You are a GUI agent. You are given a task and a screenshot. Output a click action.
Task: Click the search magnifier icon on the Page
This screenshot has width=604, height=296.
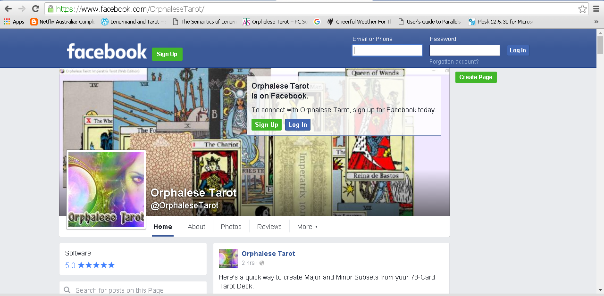pos(67,290)
